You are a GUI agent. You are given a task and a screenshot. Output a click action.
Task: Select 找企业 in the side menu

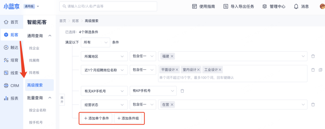coord(34,48)
